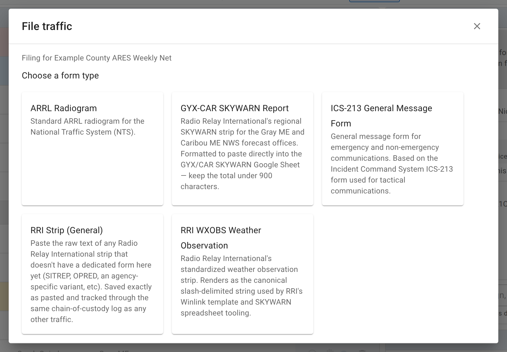Pick the ICS-213 General Message Form card
507x352 pixels.
(x=393, y=149)
